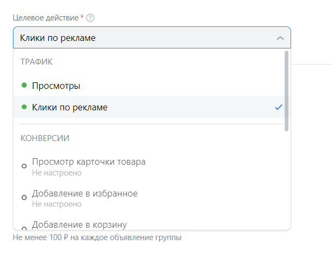Click the circle next to Просмотр карточки товара
The width and height of the screenshot is (333, 253).
24,166
